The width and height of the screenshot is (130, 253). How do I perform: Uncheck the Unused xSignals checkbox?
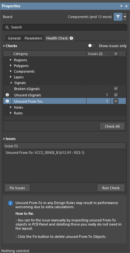116,95
